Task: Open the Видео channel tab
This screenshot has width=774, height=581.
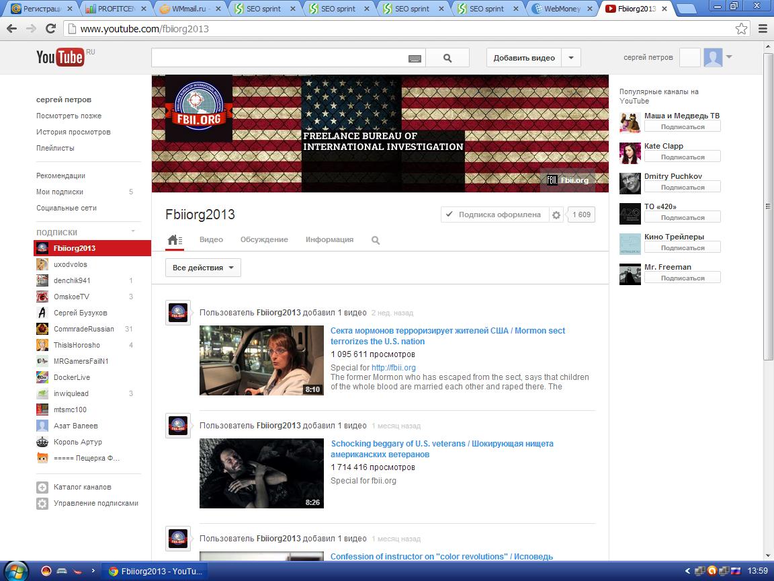Action: pos(211,239)
